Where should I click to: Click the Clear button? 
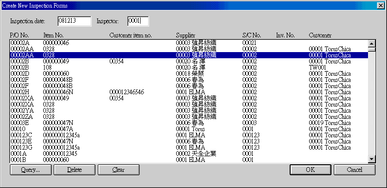click(x=118, y=170)
